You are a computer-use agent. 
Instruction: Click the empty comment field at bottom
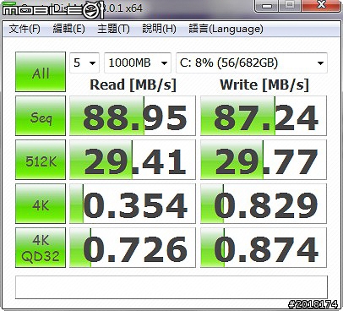tap(171, 287)
